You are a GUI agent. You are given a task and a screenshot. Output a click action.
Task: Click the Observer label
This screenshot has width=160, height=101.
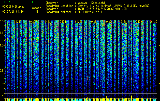click(x=52, y=3)
